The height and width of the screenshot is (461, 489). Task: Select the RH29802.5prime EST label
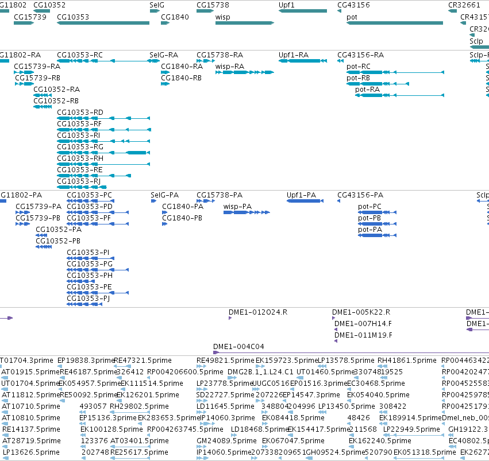point(139,406)
